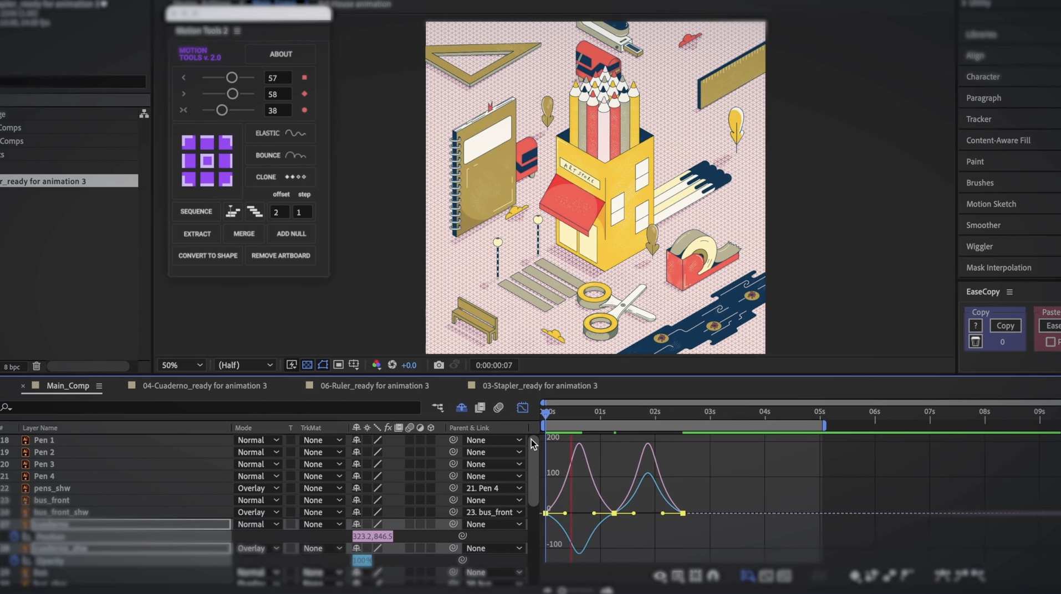Toggle the EaseCopy Paste checkbox
1061x594 pixels.
[x=1050, y=342]
